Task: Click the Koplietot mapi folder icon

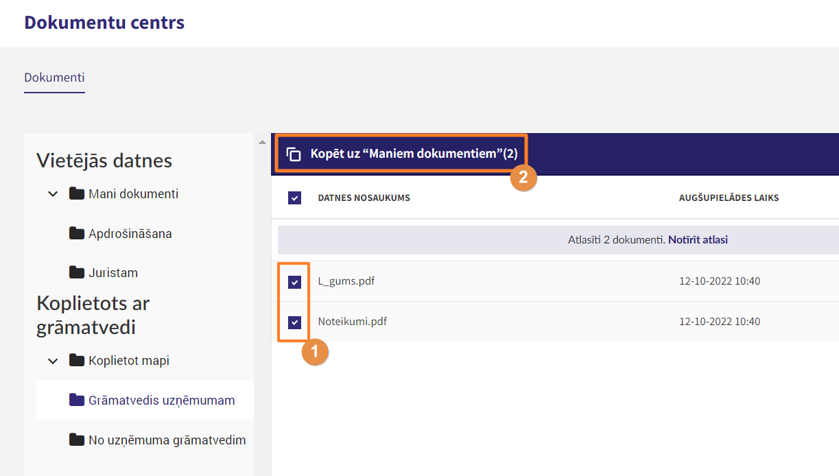Action: 77,360
